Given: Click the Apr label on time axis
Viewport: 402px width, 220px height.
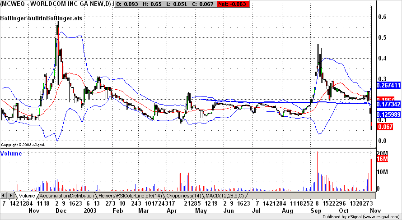Looking at the screenshot, I should tap(172, 211).
